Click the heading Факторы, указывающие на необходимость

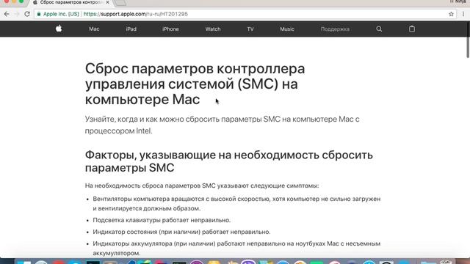pyautogui.click(x=228, y=161)
